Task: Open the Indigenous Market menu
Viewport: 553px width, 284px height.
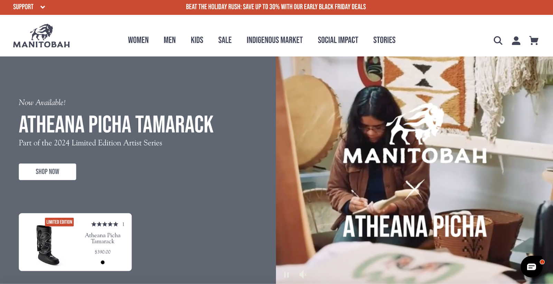Action: (x=275, y=40)
